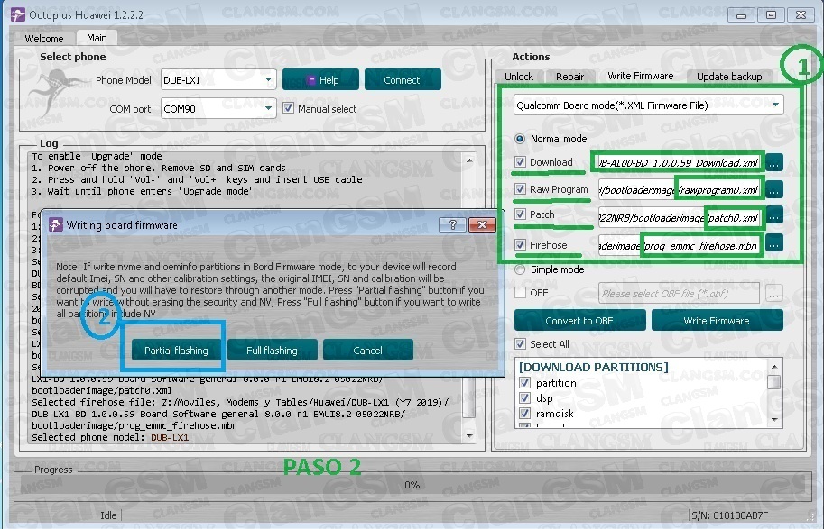824x529 pixels.
Task: Click the Write Firmware button
Action: tap(717, 321)
